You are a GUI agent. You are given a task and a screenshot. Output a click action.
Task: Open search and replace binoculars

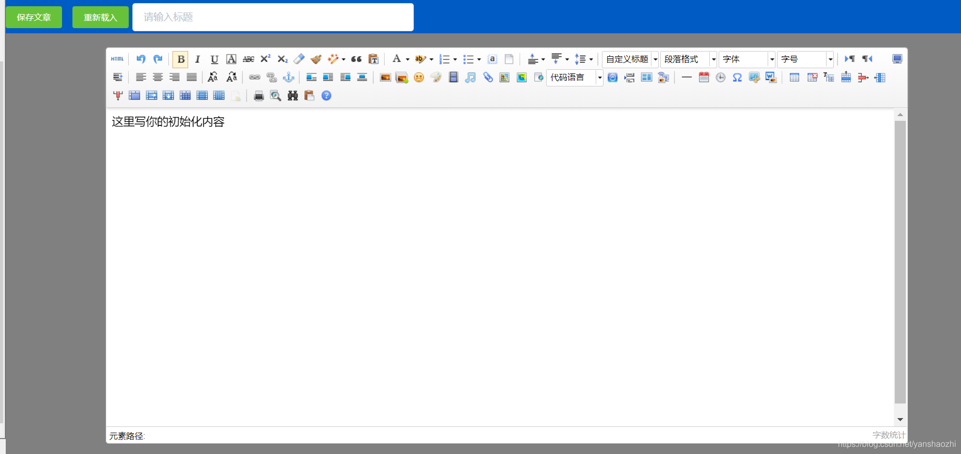pos(292,96)
